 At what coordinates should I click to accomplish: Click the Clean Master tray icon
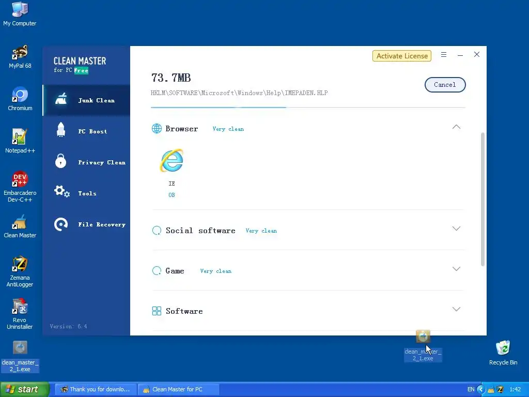tap(491, 390)
